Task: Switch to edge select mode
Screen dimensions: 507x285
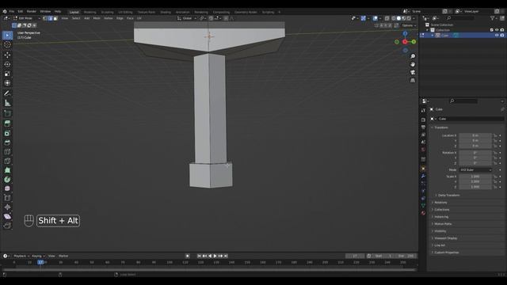Action: (x=50, y=18)
